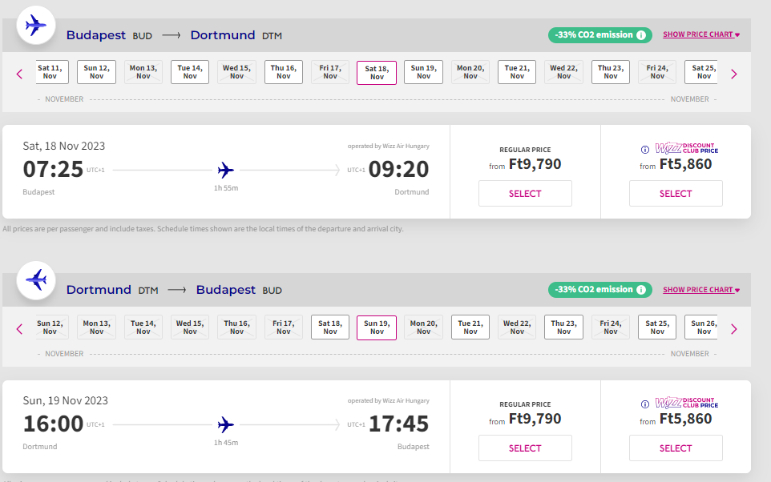Show next return dates arrow
Image resolution: width=771 pixels, height=482 pixels.
(x=733, y=329)
